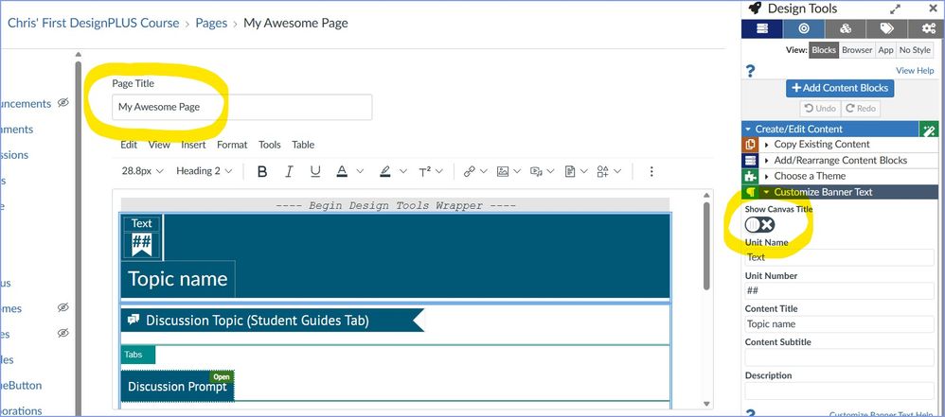Select the Browser view option
The width and height of the screenshot is (945, 417).
point(856,50)
